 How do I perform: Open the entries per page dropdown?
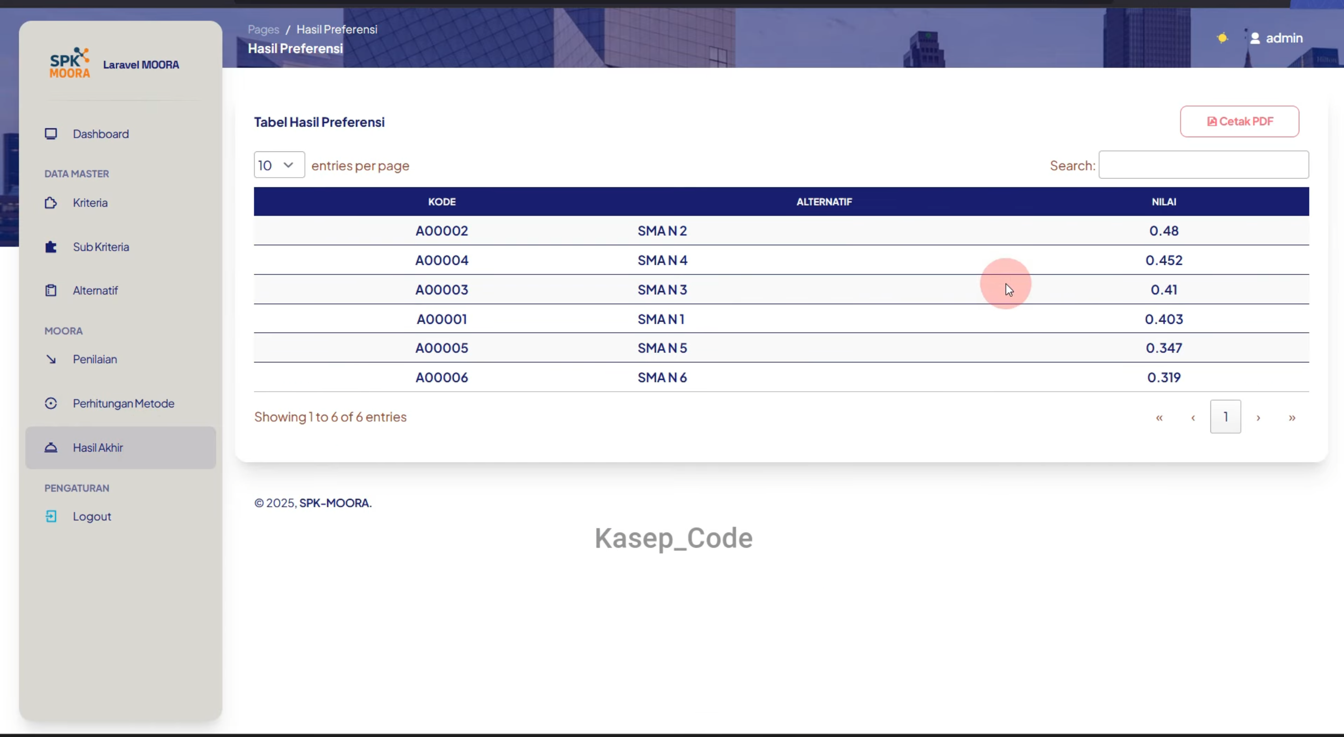click(x=279, y=165)
